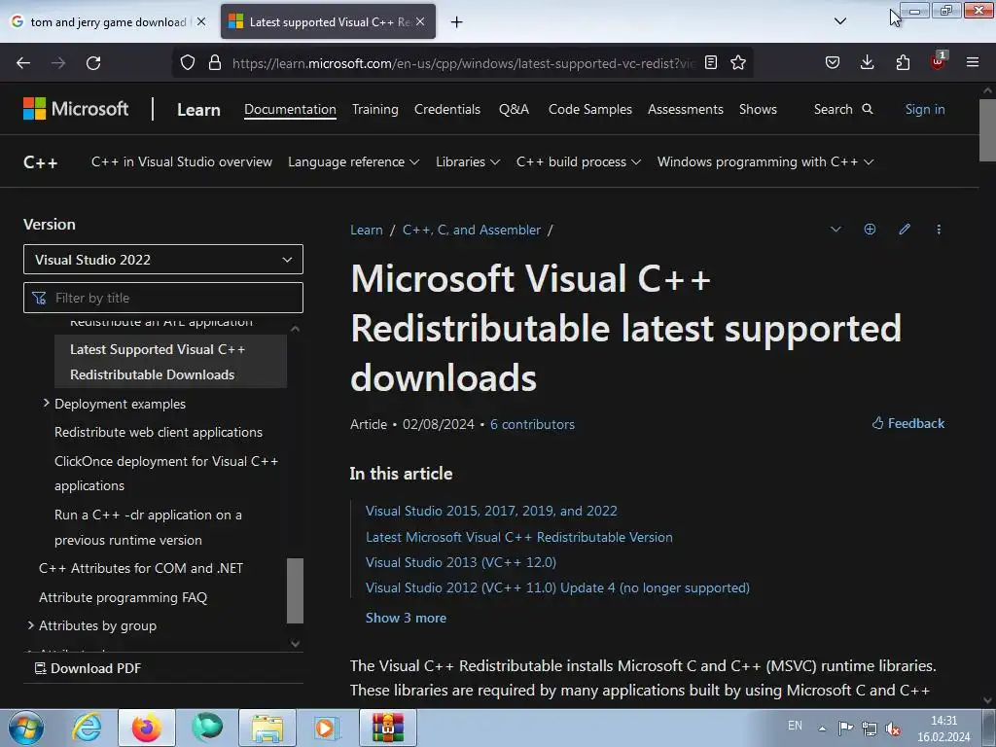Open WinRAR taskbar icon

point(387,728)
